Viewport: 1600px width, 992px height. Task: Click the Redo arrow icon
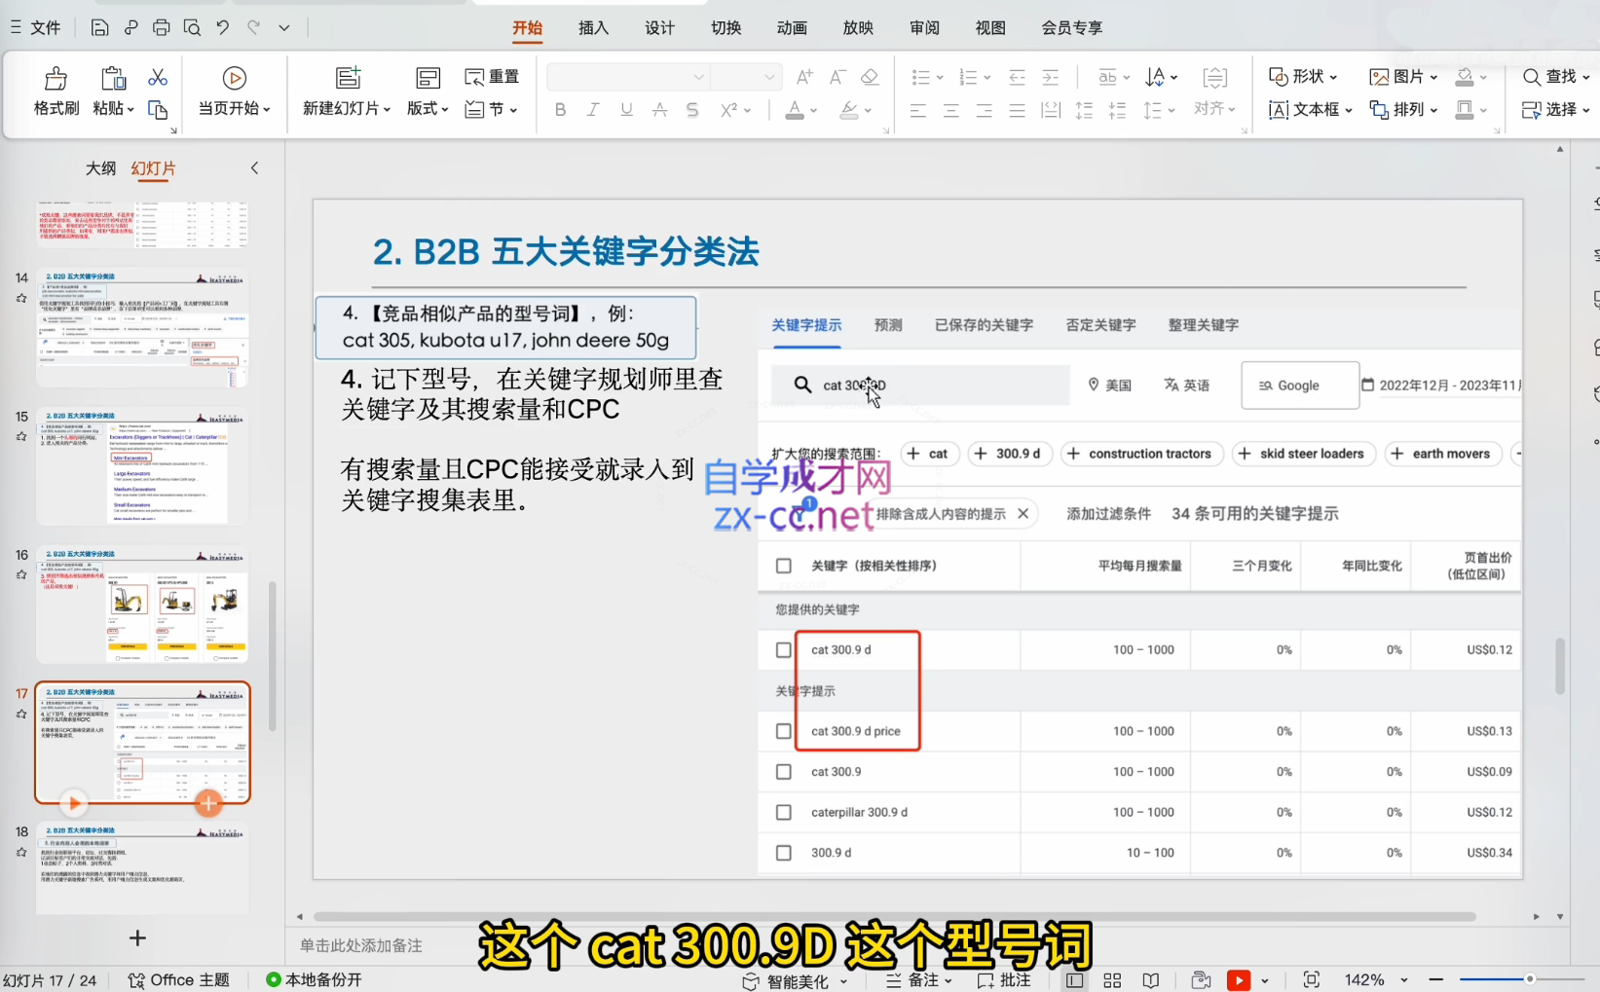tap(253, 27)
